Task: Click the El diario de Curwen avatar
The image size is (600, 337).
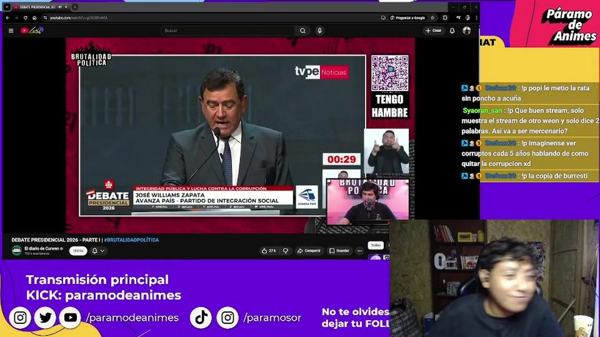Action: point(17,251)
